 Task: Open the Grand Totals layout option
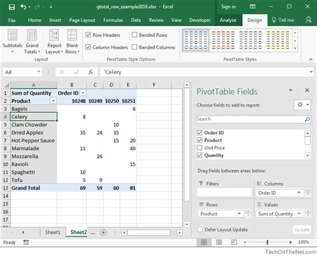32,41
